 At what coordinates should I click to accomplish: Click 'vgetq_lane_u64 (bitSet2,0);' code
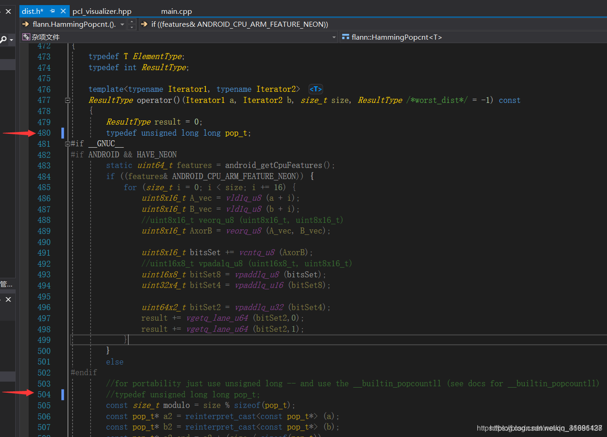(x=246, y=318)
